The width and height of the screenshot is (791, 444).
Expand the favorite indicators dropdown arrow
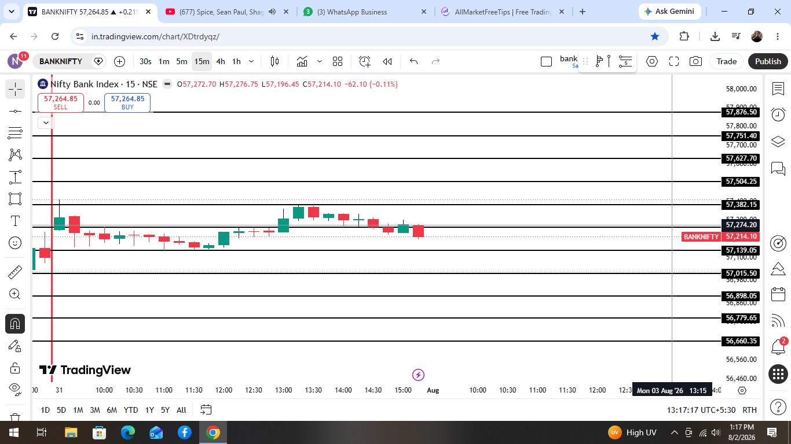point(319,61)
